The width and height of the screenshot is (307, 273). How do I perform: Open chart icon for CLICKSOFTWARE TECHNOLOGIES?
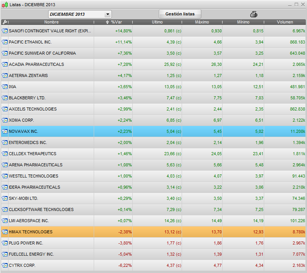pyautogui.click(x=5, y=209)
